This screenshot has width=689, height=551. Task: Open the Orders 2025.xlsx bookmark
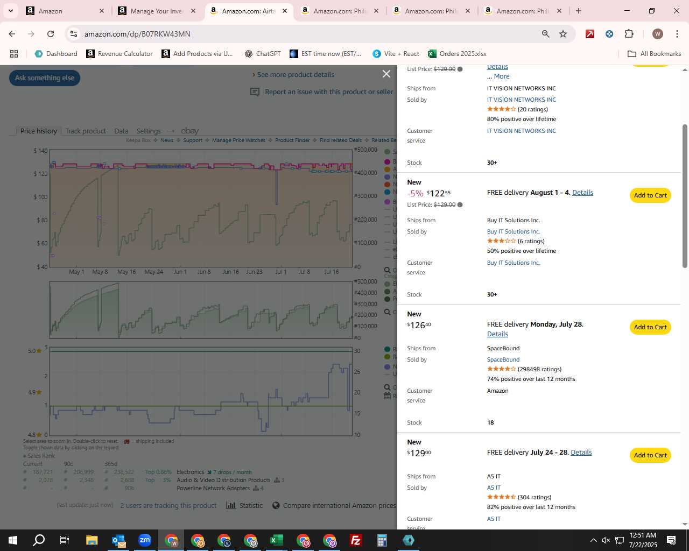click(457, 54)
